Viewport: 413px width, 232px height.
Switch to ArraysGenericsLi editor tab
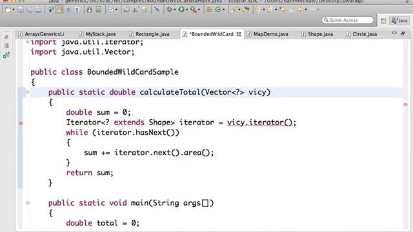coord(41,34)
